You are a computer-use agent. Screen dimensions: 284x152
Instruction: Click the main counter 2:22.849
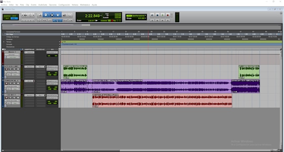tap(92, 16)
